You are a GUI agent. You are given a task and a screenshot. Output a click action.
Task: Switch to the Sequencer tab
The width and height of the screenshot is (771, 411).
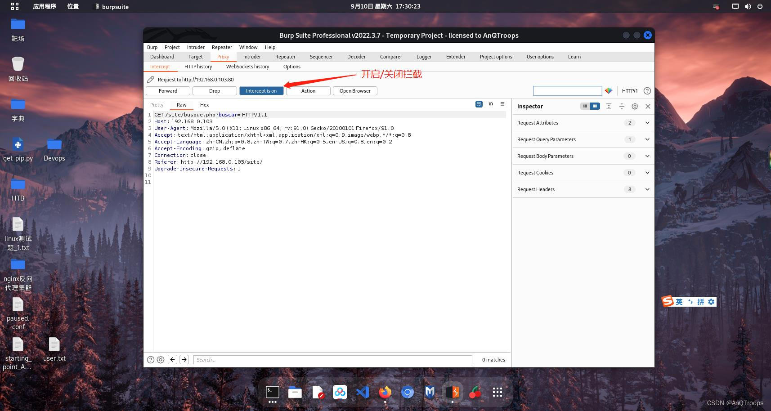321,57
